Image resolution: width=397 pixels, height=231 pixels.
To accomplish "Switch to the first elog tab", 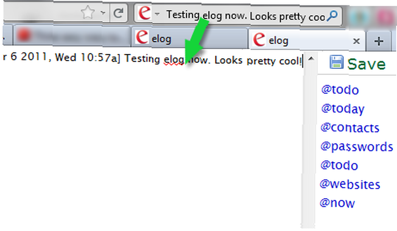I will pos(189,38).
